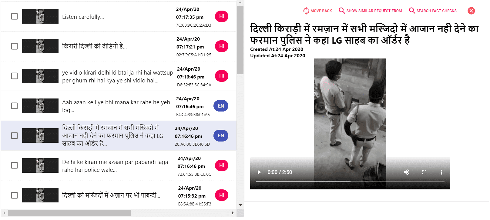Click 'SHOW SIMILAR REQUEST FROM' link

click(x=374, y=11)
